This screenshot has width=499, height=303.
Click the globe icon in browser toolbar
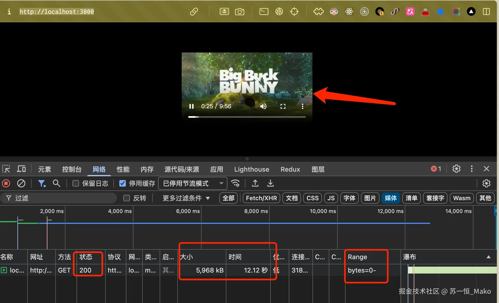279,12
